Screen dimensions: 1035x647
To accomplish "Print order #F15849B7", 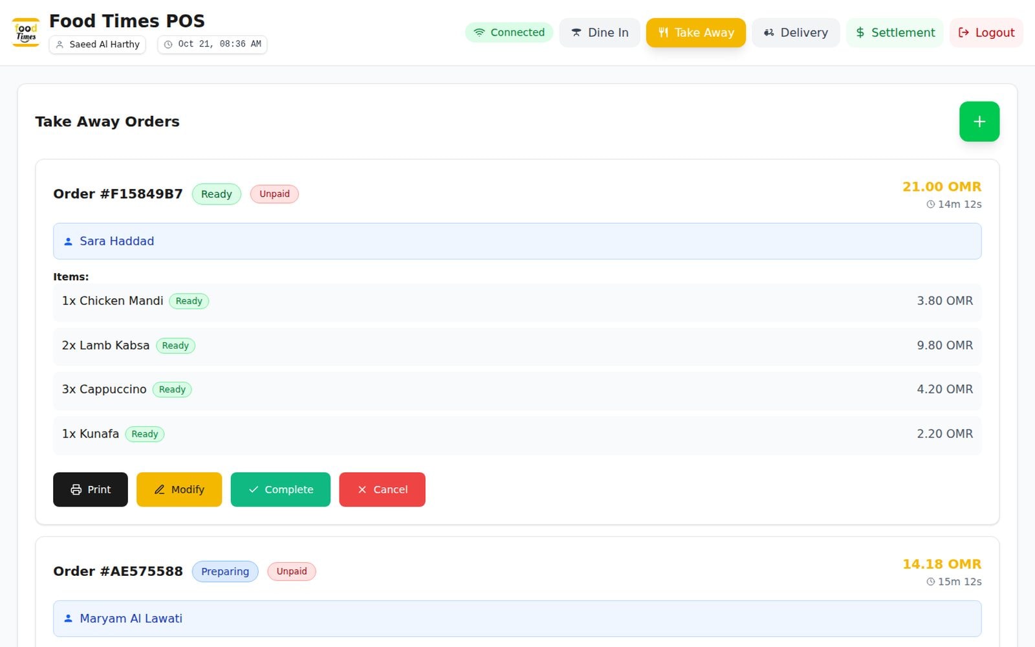I will pyautogui.click(x=91, y=489).
